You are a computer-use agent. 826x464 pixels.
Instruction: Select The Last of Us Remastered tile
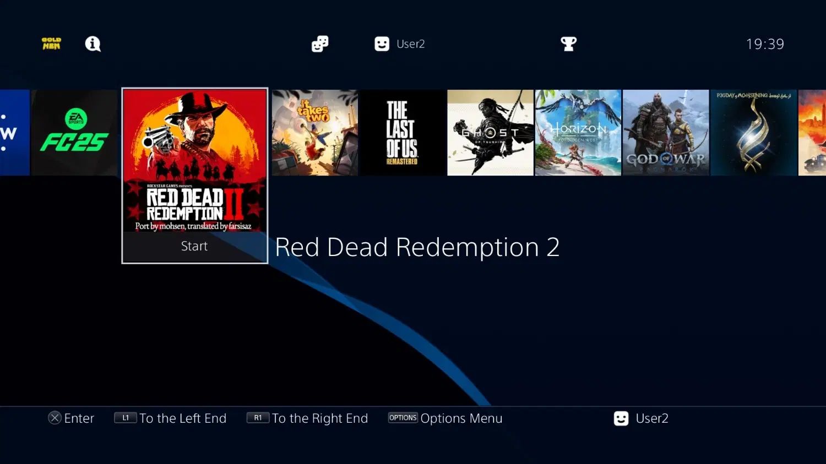coord(403,133)
